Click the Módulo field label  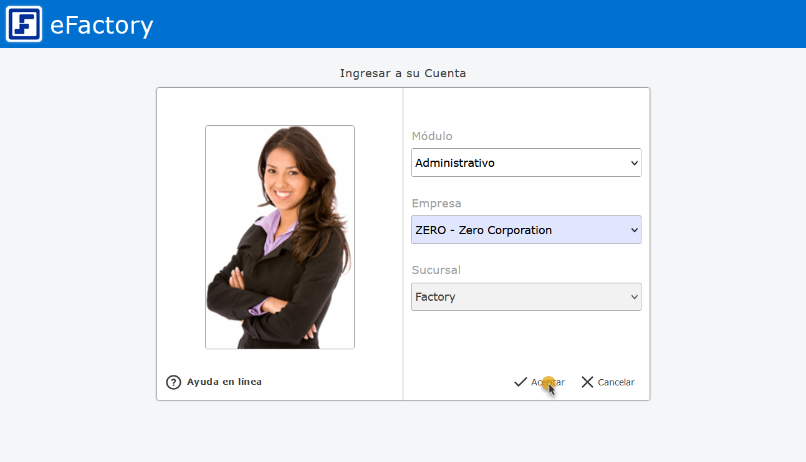(432, 136)
